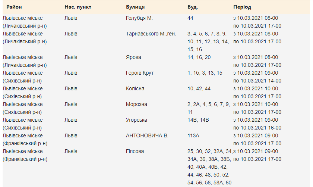
Task: Click the "Район" column header
Action: pyautogui.click(x=14, y=7)
